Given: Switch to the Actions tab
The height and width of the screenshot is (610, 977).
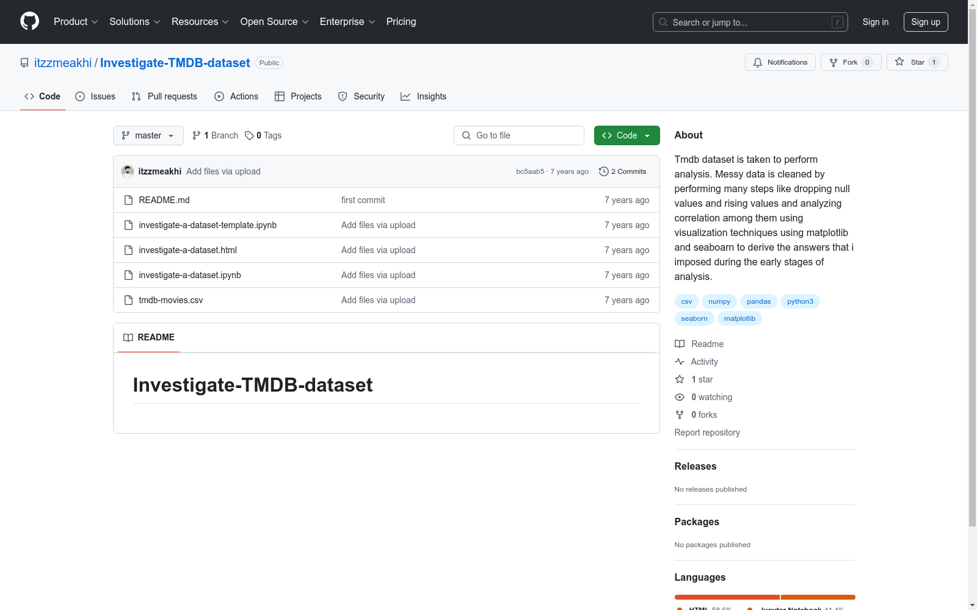Looking at the screenshot, I should (x=236, y=96).
